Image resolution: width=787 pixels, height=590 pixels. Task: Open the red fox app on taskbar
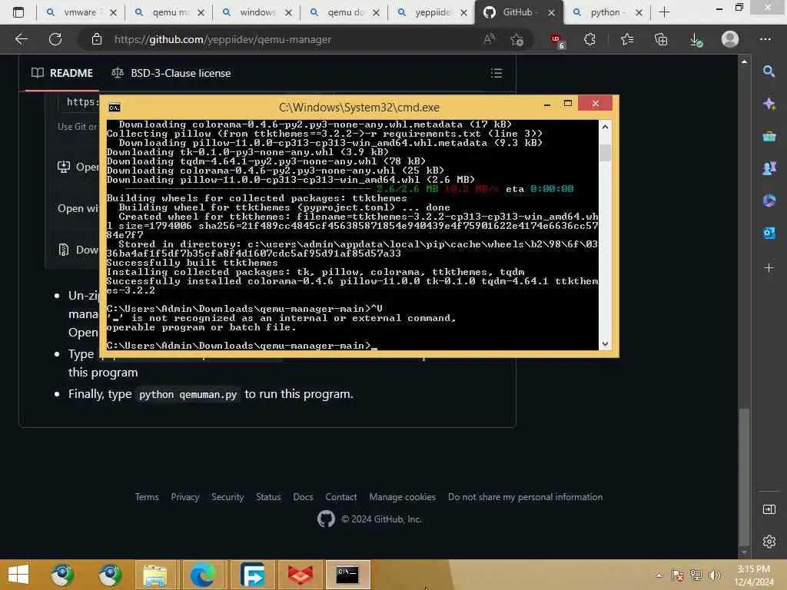click(x=300, y=575)
